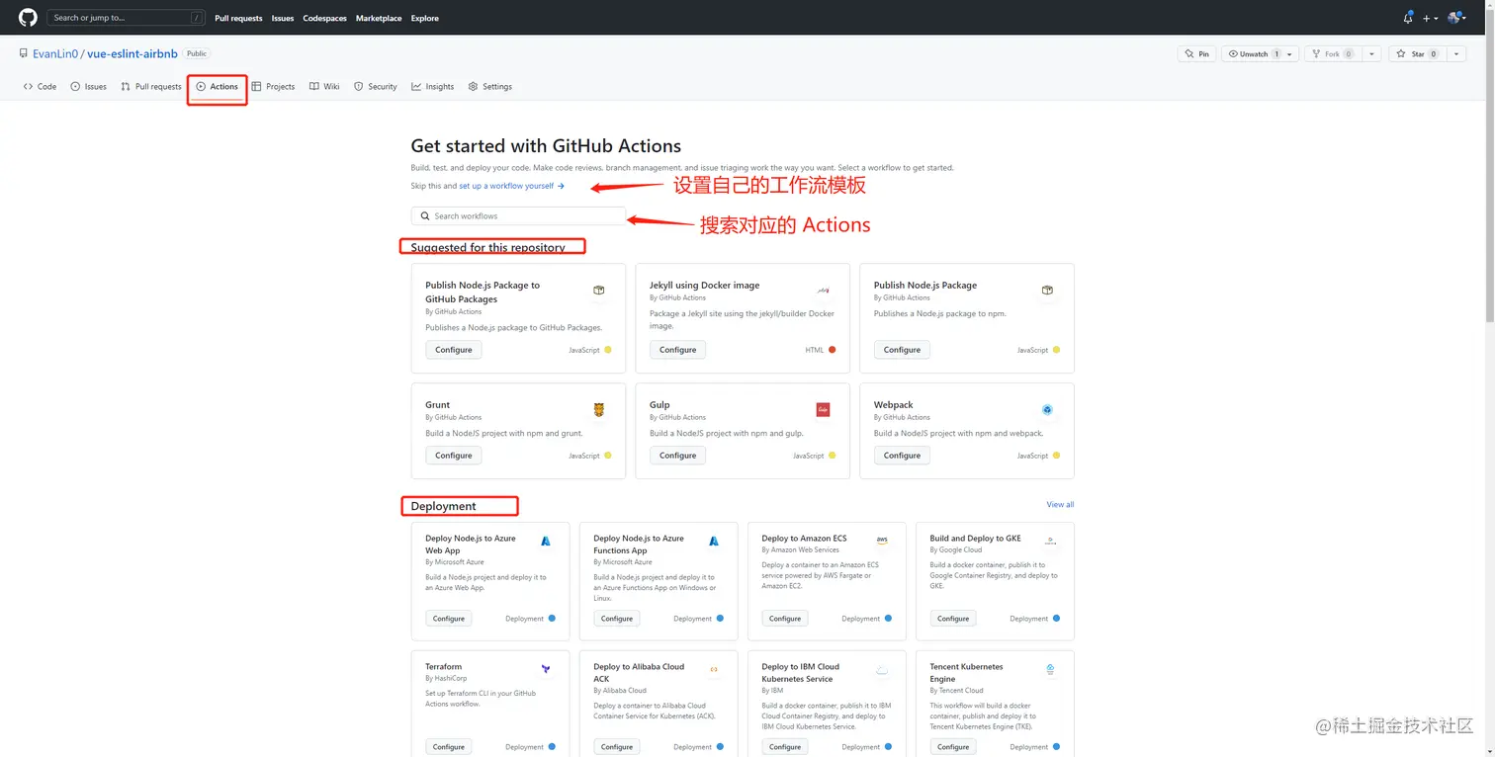Open Explore in top navigation
This screenshot has height=757, width=1495.
(425, 18)
